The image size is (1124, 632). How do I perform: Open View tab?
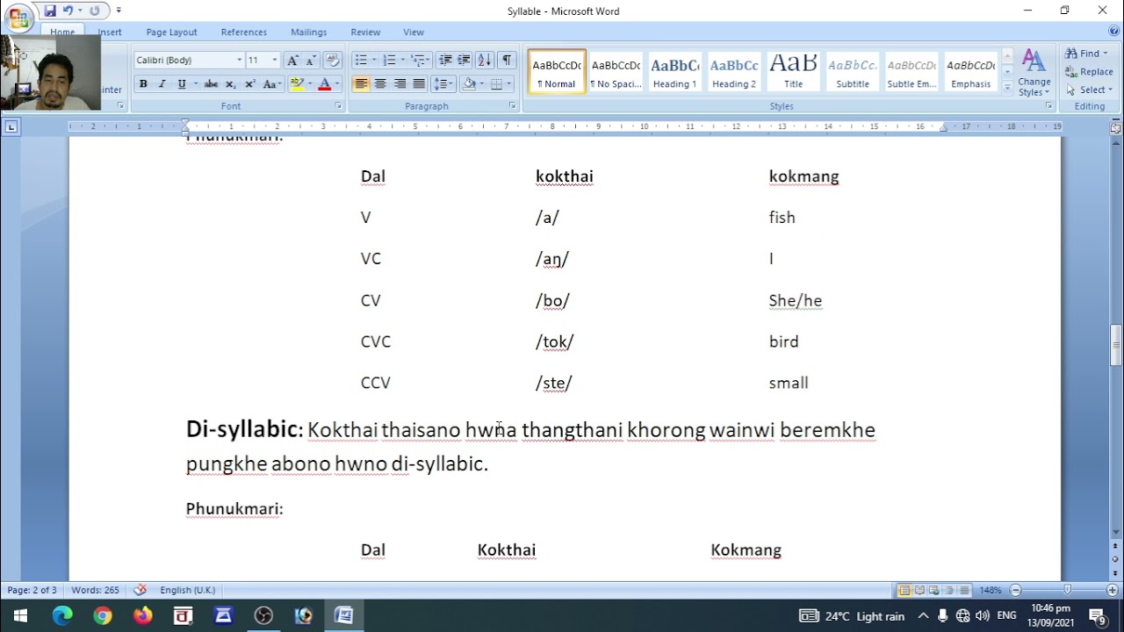[414, 32]
